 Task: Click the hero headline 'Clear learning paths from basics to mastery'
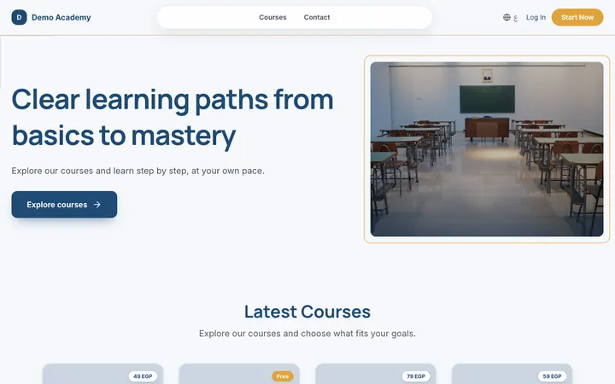click(x=173, y=118)
